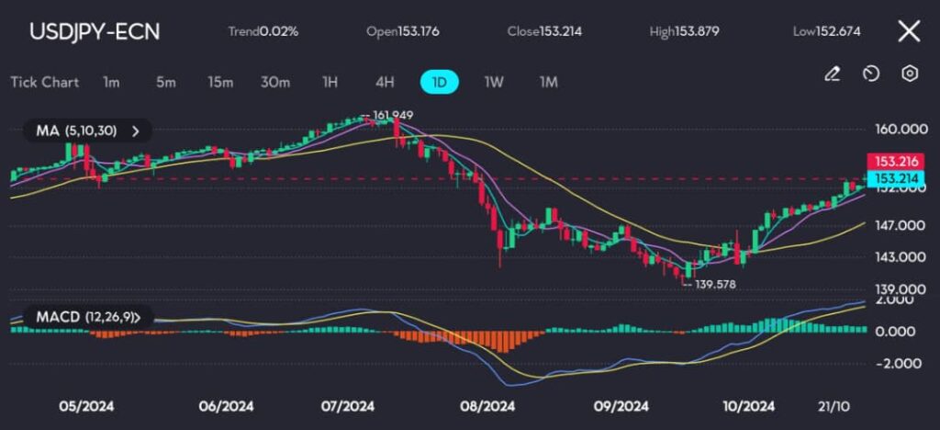Open the drawing pencil tool
The width and height of the screenshot is (940, 430).
(832, 74)
